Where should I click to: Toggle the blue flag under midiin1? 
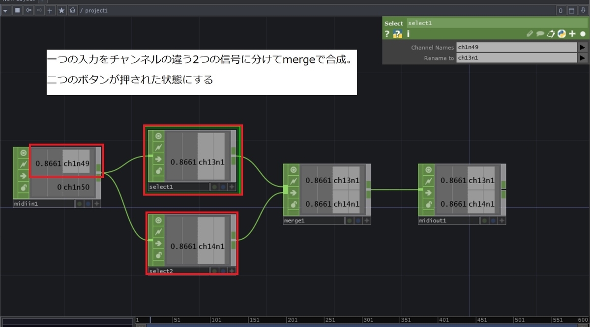[x=88, y=204]
